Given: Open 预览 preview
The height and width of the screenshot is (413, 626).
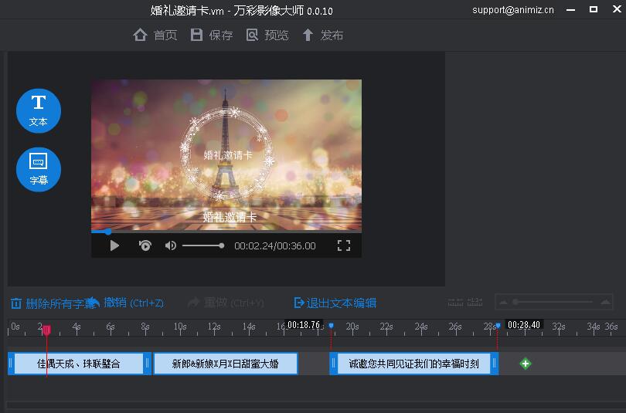Looking at the screenshot, I should tap(267, 36).
